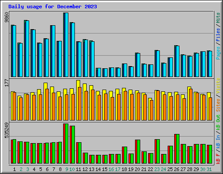Click the y-axis value 535249
Image resolution: width=223 pixels, height=174 pixels.
tap(7, 130)
